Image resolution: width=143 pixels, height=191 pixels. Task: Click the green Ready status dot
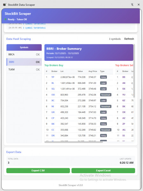(5, 19)
